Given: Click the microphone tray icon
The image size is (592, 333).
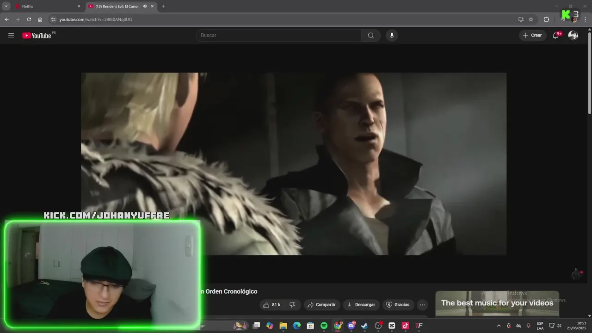Looking at the screenshot, I should point(529,326).
